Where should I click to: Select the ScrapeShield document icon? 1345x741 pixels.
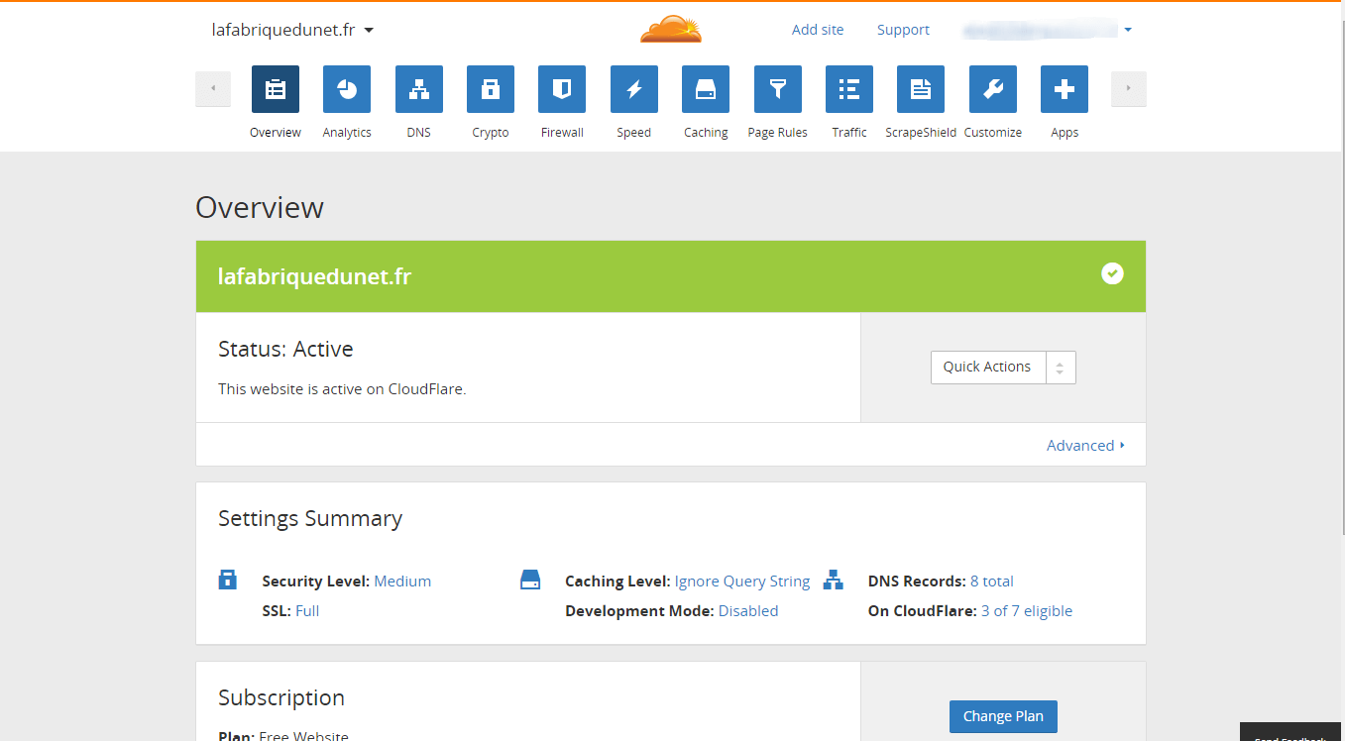tap(921, 89)
